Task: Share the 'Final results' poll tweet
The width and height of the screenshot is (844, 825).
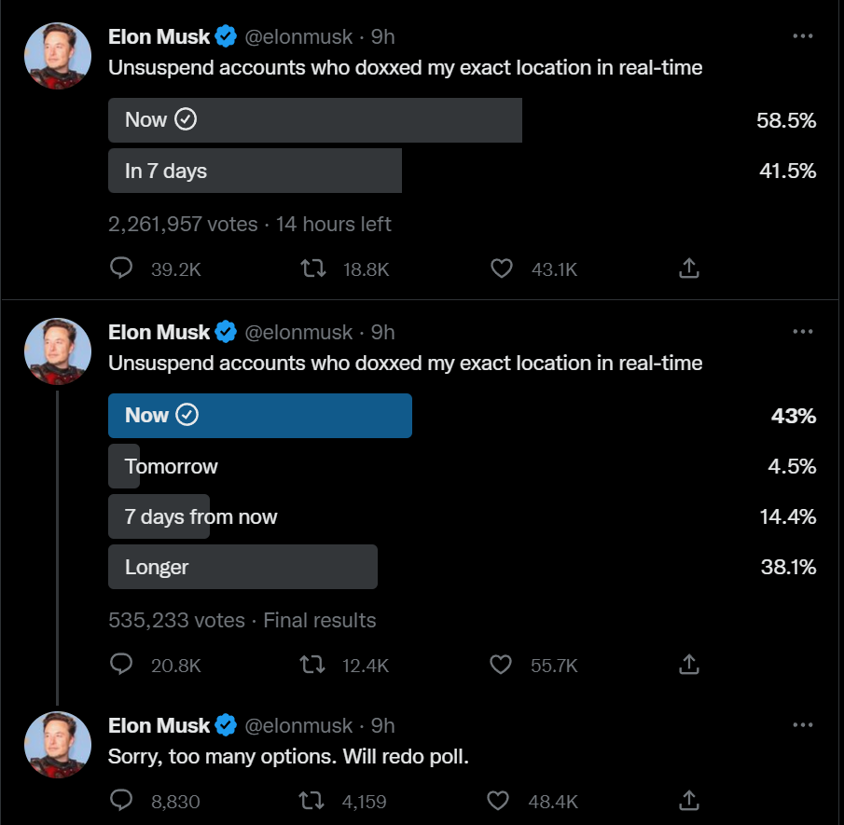Action: (688, 665)
